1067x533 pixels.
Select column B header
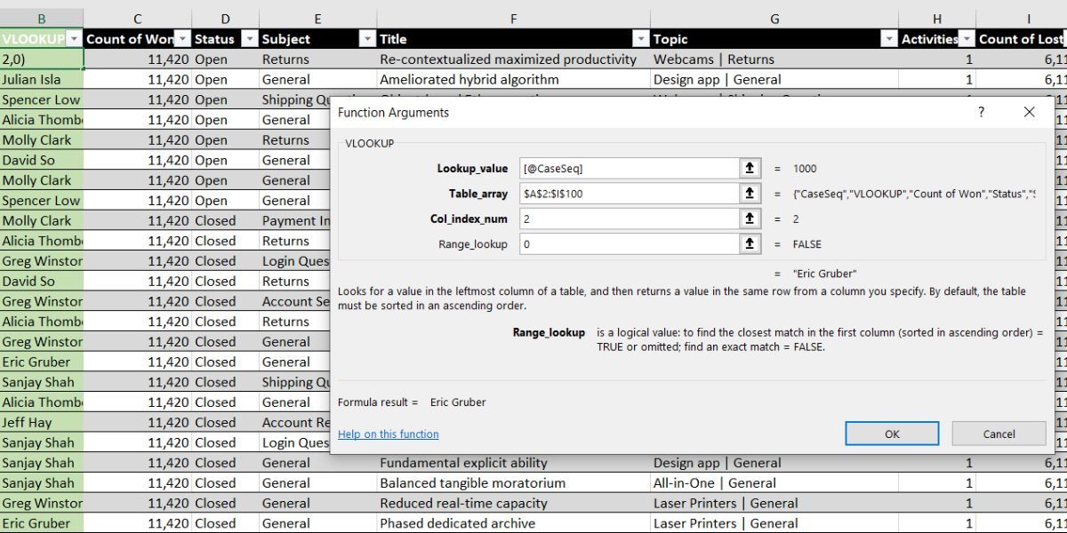[x=42, y=19]
